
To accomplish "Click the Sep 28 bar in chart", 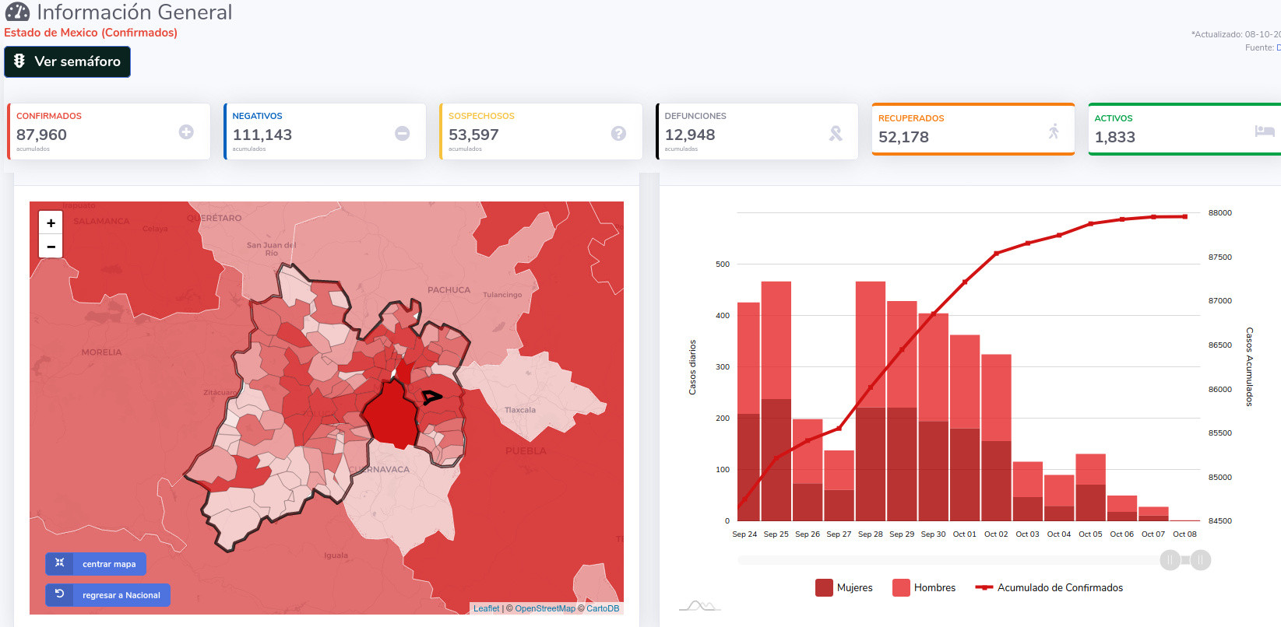I will [x=871, y=401].
